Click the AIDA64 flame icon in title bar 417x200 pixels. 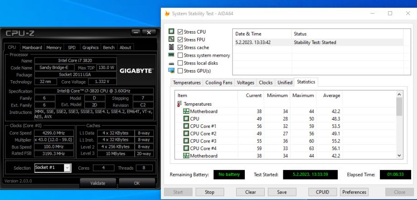tap(167, 13)
